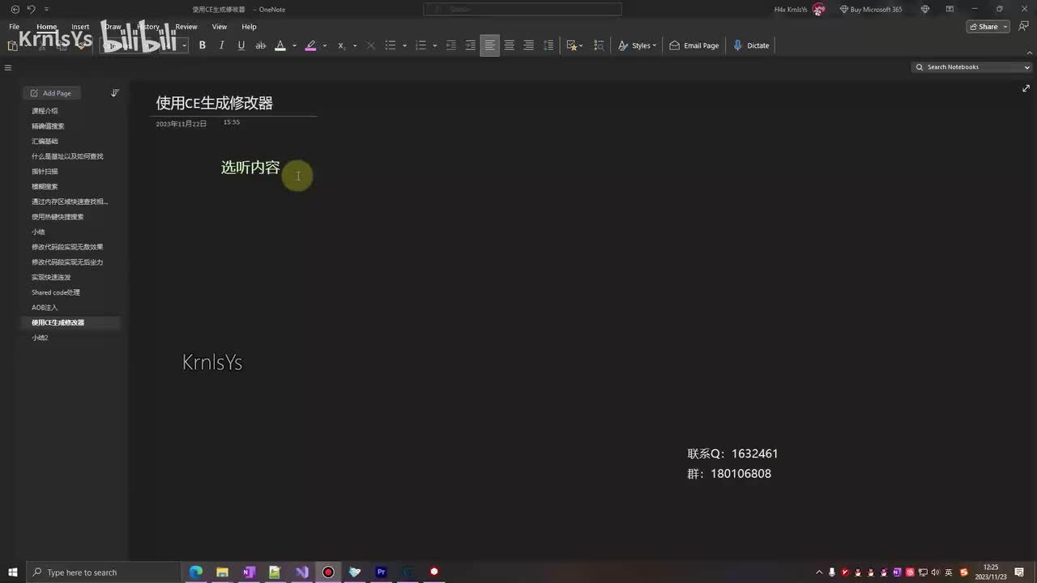Viewport: 1037px width, 583px height.
Task: Open highlight color dropdown arrow
Action: (x=325, y=45)
